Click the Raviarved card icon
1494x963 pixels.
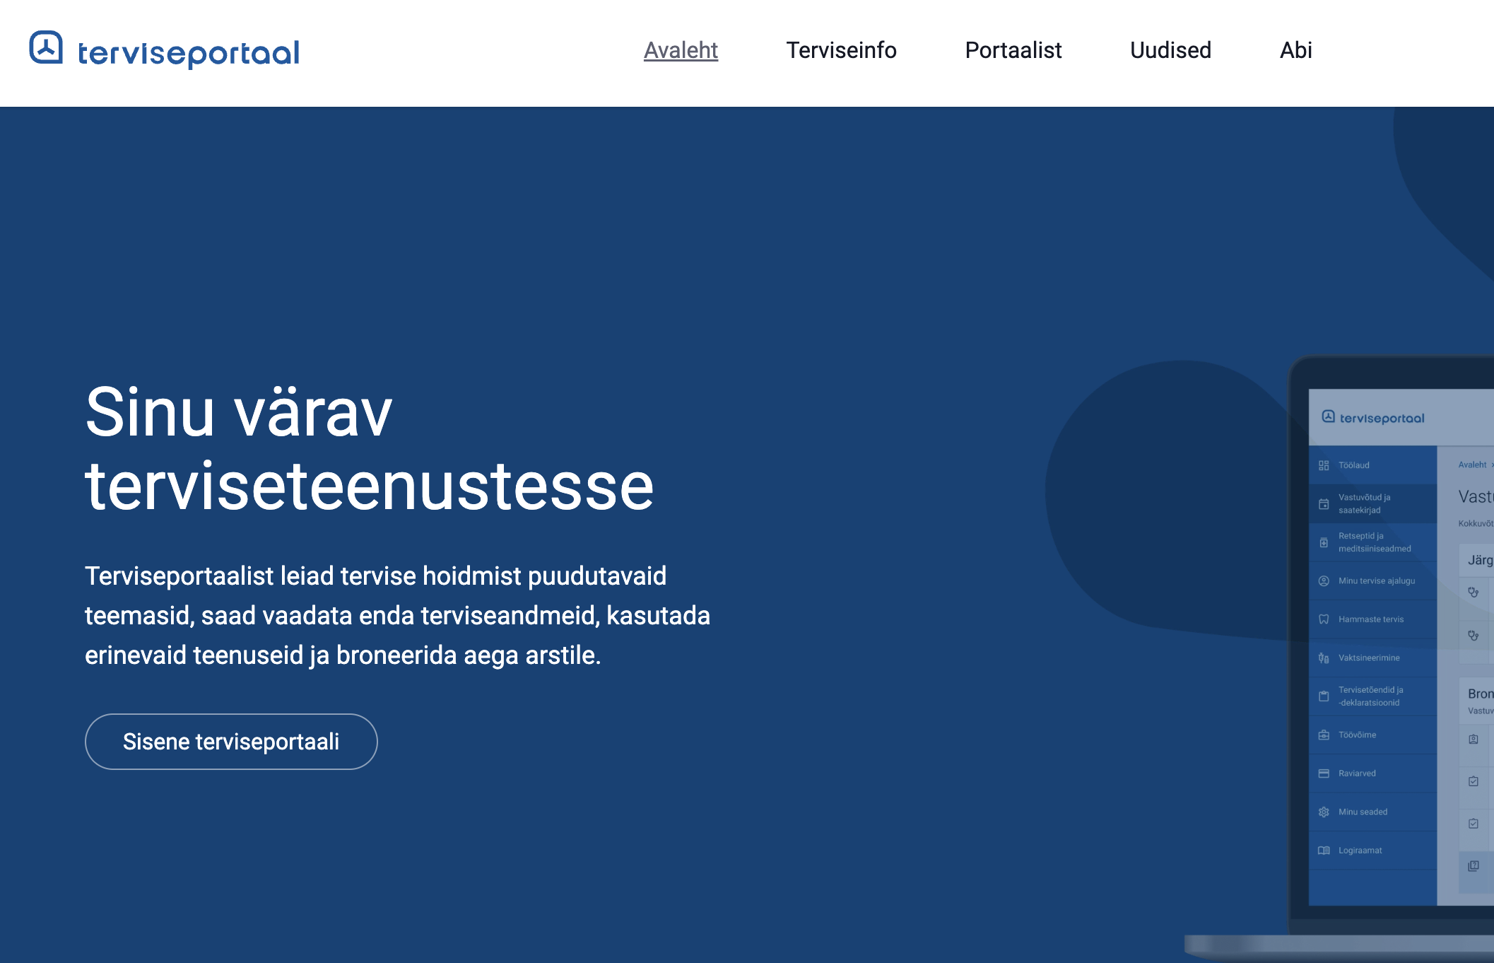[x=1324, y=774]
